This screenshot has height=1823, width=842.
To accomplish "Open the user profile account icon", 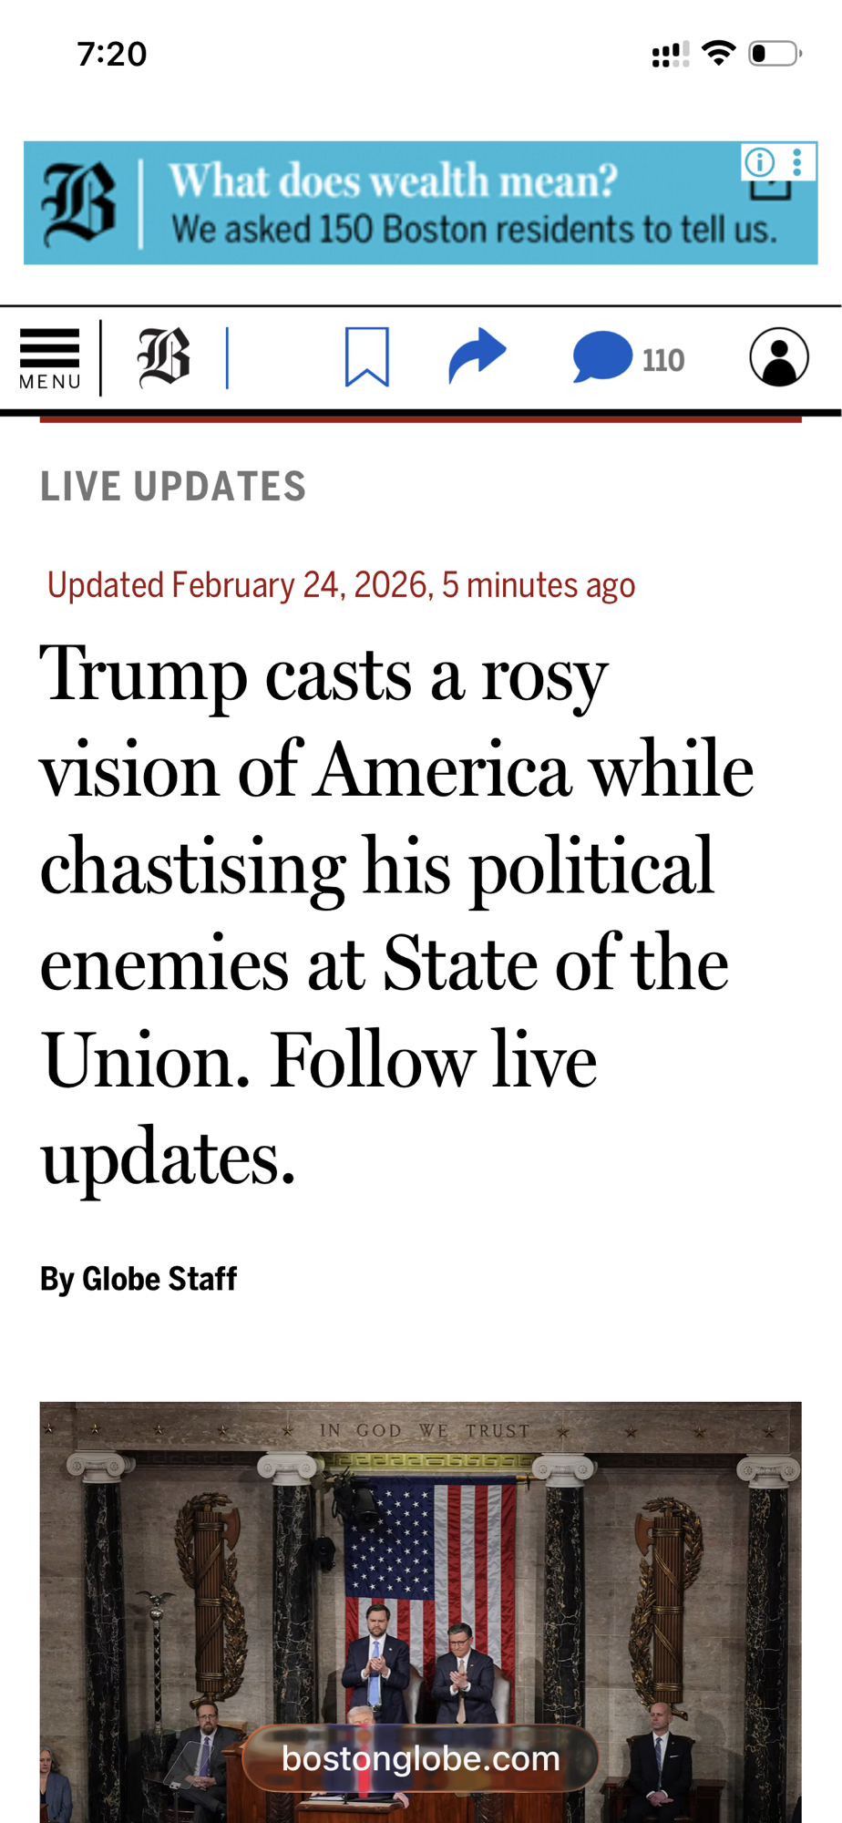I will point(779,357).
